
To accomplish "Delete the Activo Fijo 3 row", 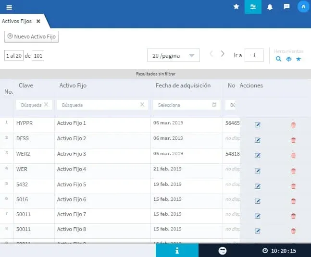I will pyautogui.click(x=293, y=155).
